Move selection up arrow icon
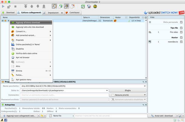The image size is (185, 122). coord(32,6)
